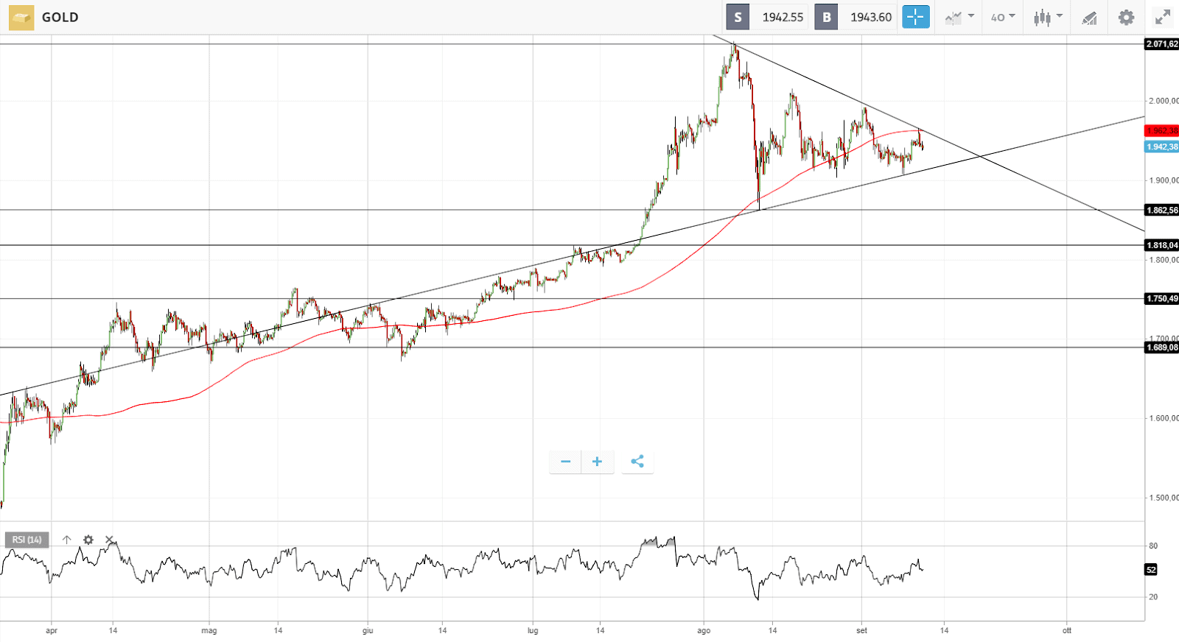Click the GOLD instrument title
The width and height of the screenshot is (1179, 642).
tap(60, 17)
